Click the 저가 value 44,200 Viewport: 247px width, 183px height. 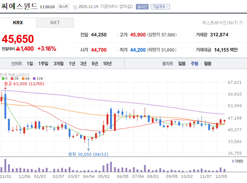coord(138,50)
